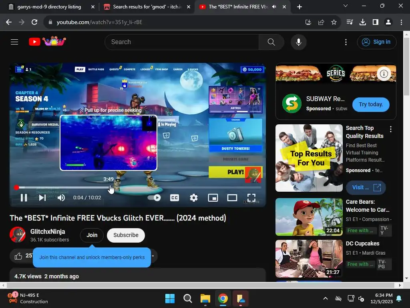Viewport: 410px width, 308px height.
Task: Bookmark this page with star
Action: [x=334, y=22]
